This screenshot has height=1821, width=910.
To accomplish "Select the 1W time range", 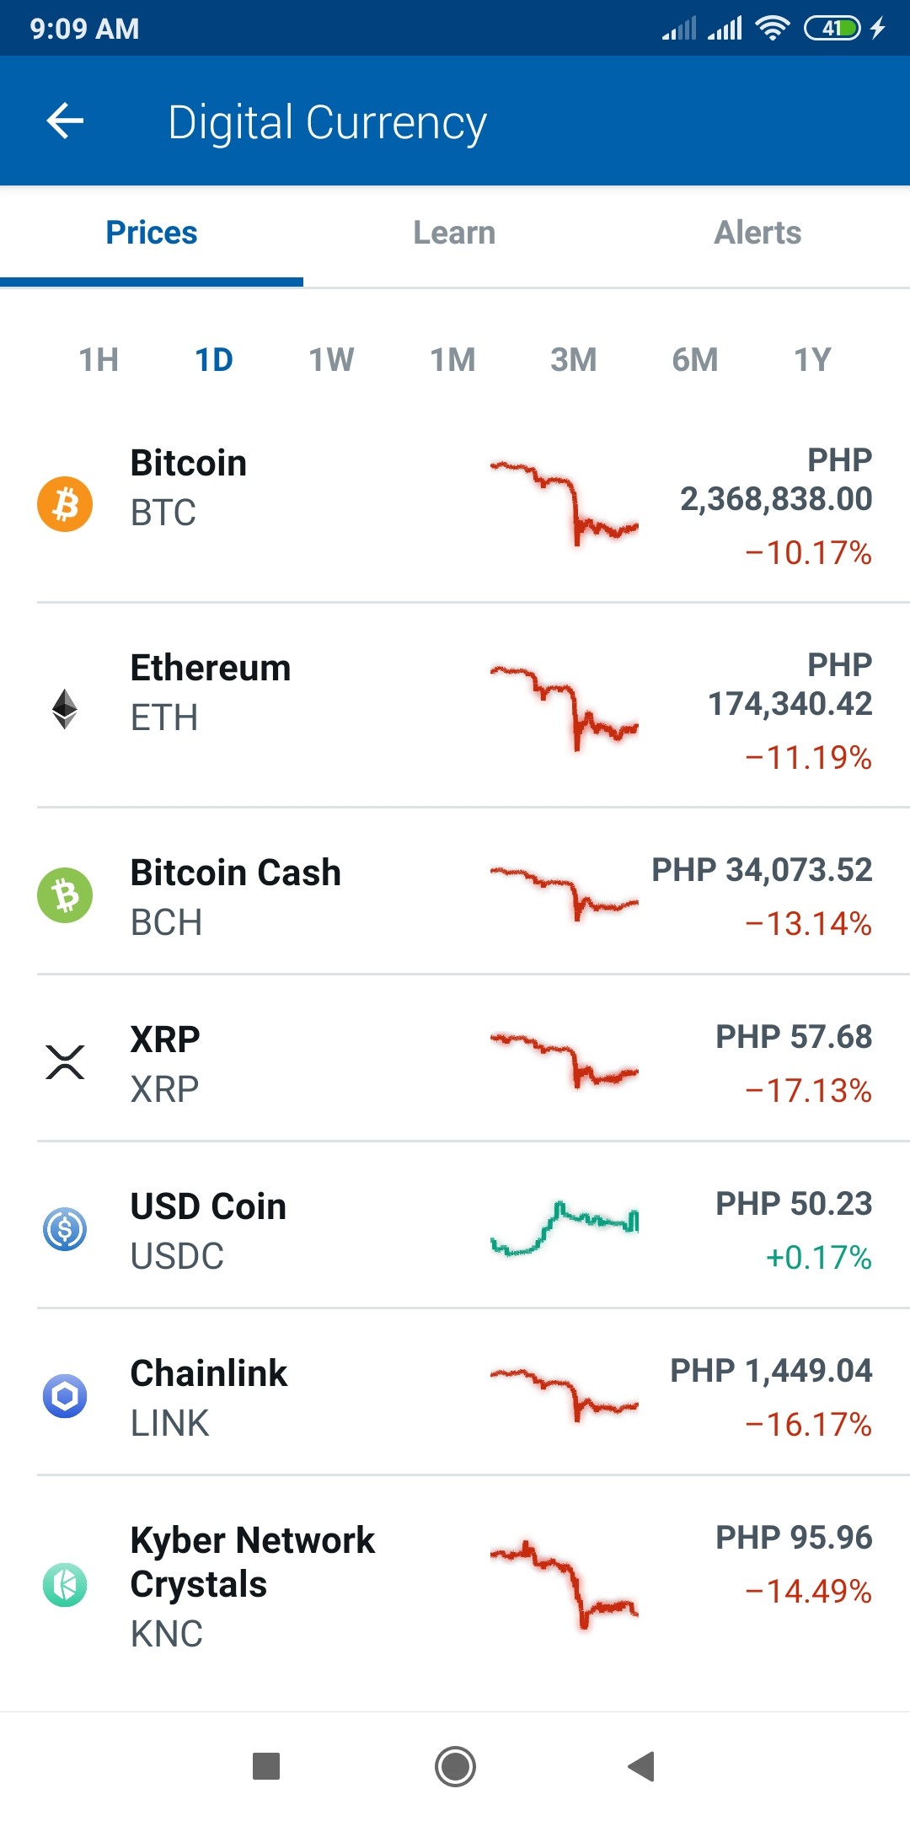I will 331,360.
